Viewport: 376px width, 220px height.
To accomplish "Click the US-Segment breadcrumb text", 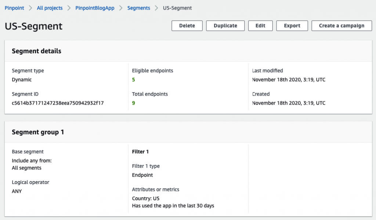I will click(177, 8).
